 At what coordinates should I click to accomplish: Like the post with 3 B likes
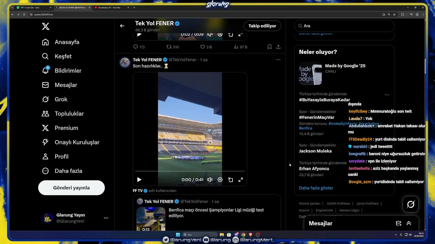click(206, 47)
